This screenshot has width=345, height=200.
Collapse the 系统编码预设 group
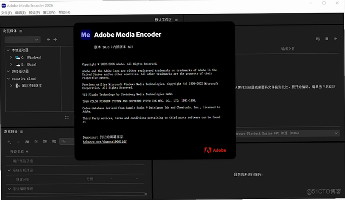[x=9, y=189]
